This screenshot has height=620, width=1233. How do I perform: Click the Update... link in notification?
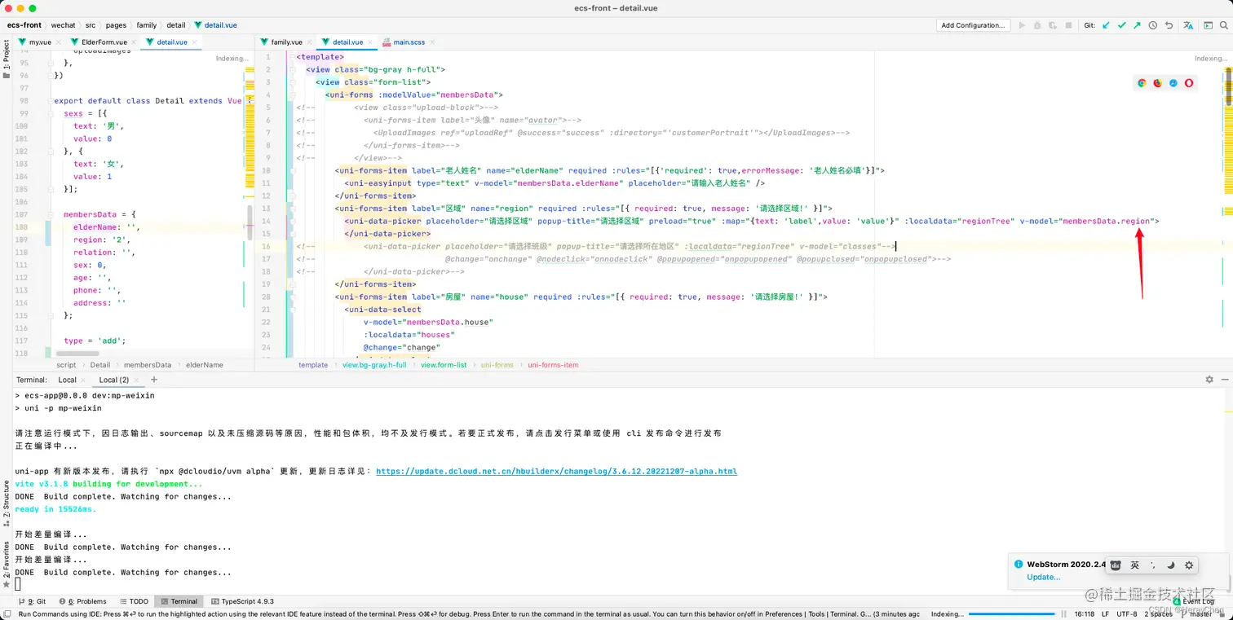pos(1043,577)
